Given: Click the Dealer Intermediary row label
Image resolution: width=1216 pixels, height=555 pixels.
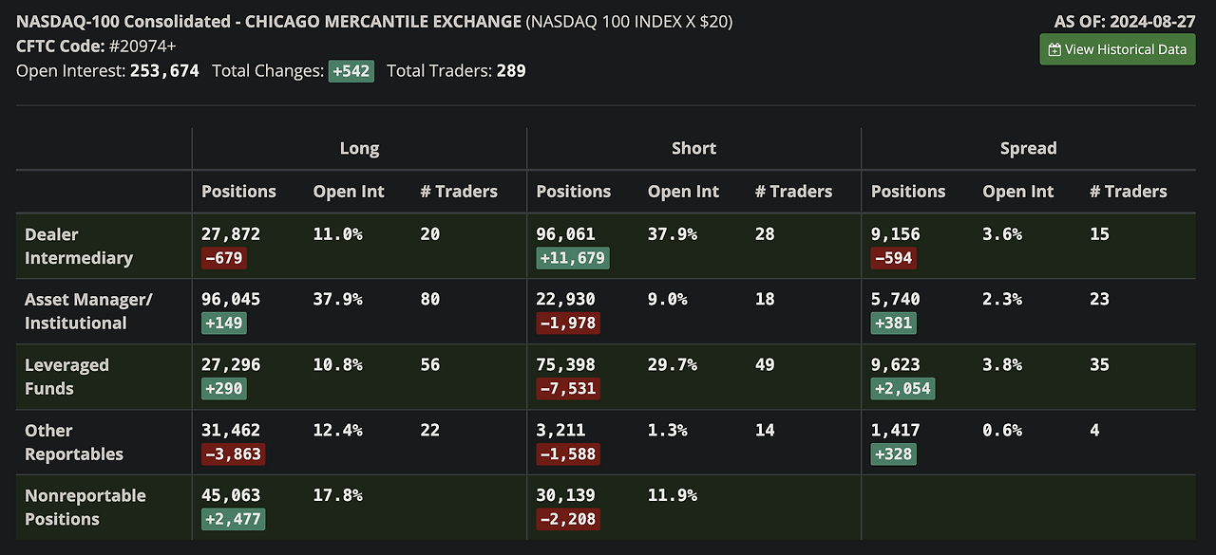Looking at the screenshot, I should click(x=79, y=246).
